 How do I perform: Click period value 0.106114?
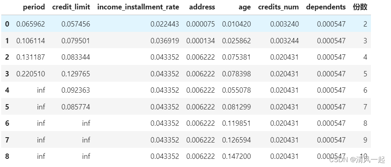pos(31,40)
